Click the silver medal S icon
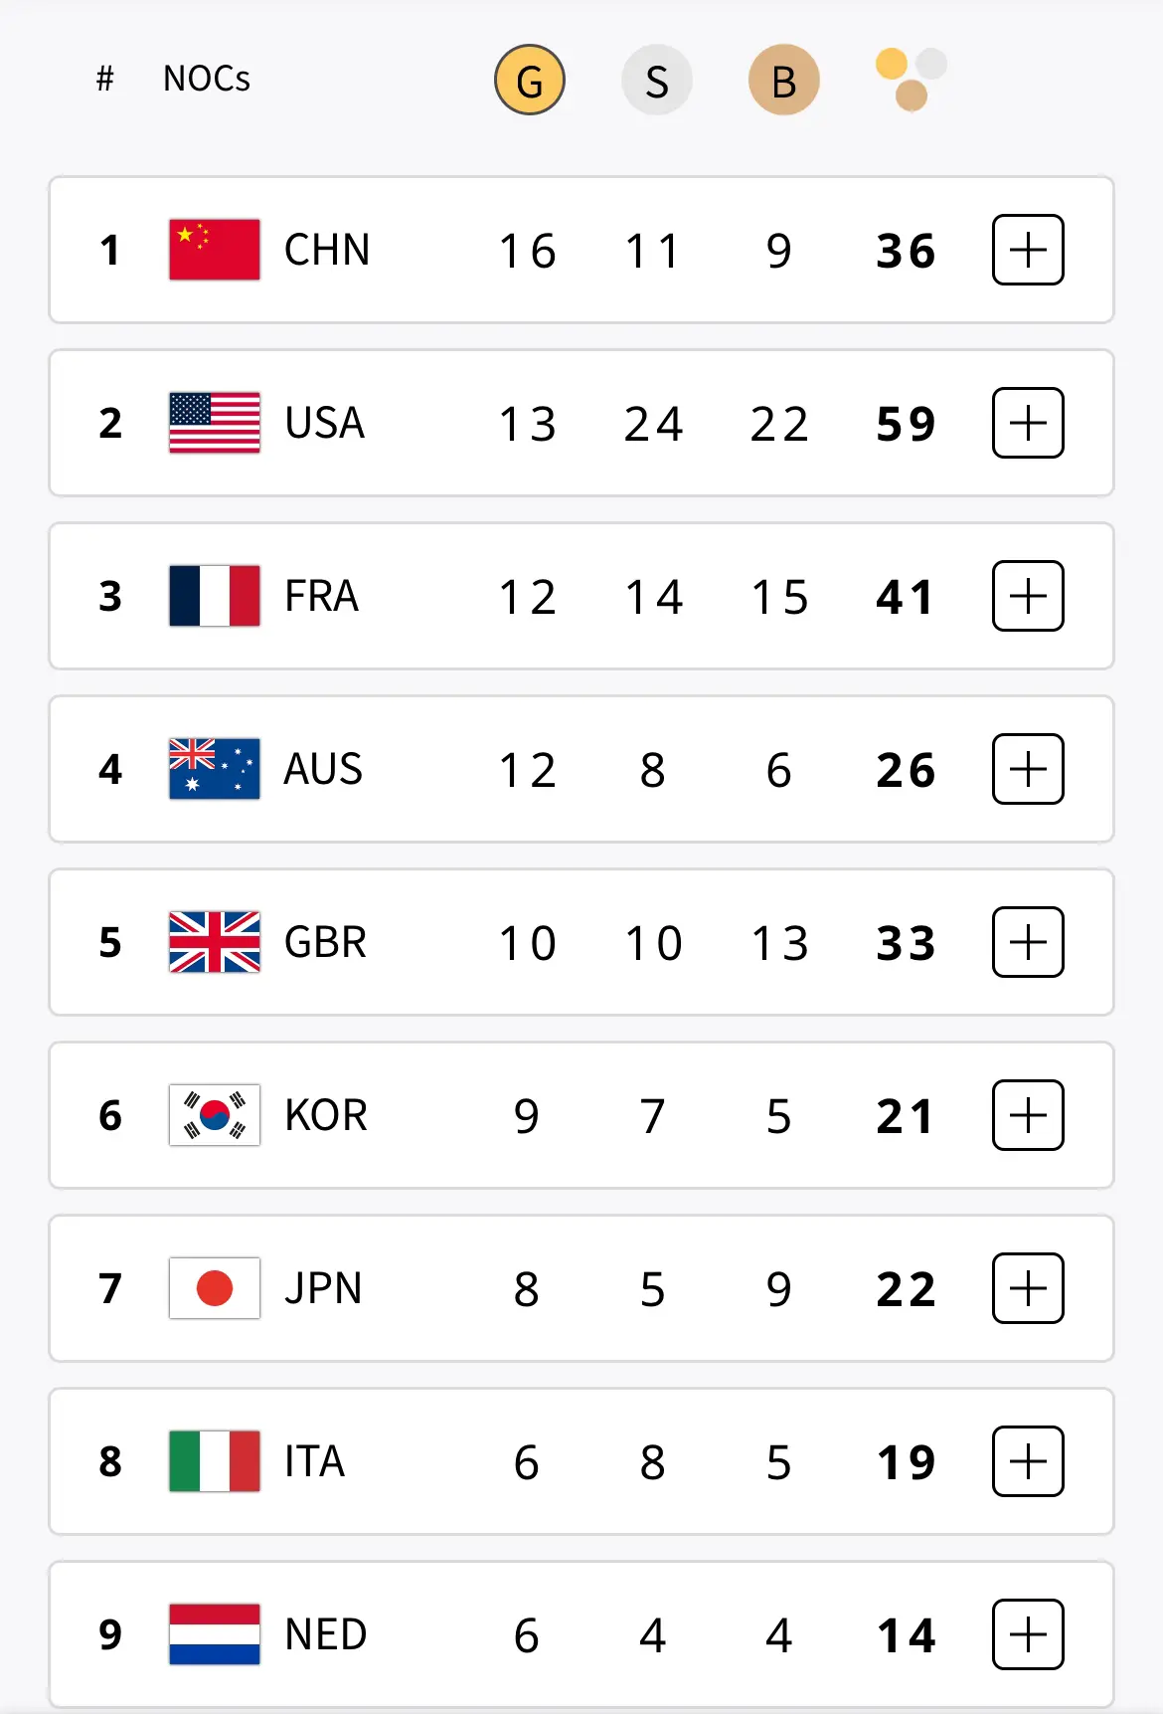Screen dimensions: 1163x1714 tap(656, 80)
